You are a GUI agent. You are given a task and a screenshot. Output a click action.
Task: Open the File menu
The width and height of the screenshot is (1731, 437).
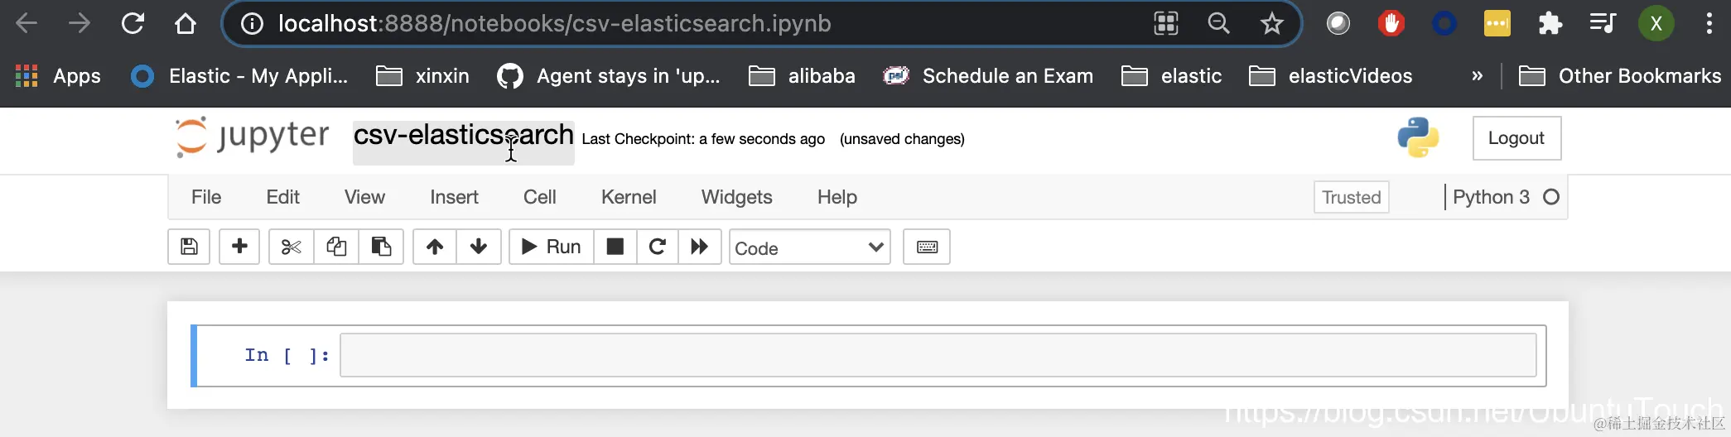[x=206, y=197]
